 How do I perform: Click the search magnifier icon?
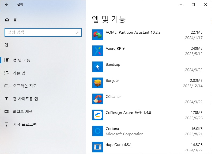pyautogui.click(x=78, y=32)
